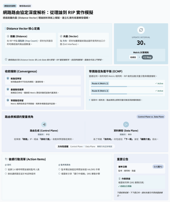Viewport: 170px width, 202px height.
Task: Click the 向量 (Vector) definition card
Action: (83, 40)
